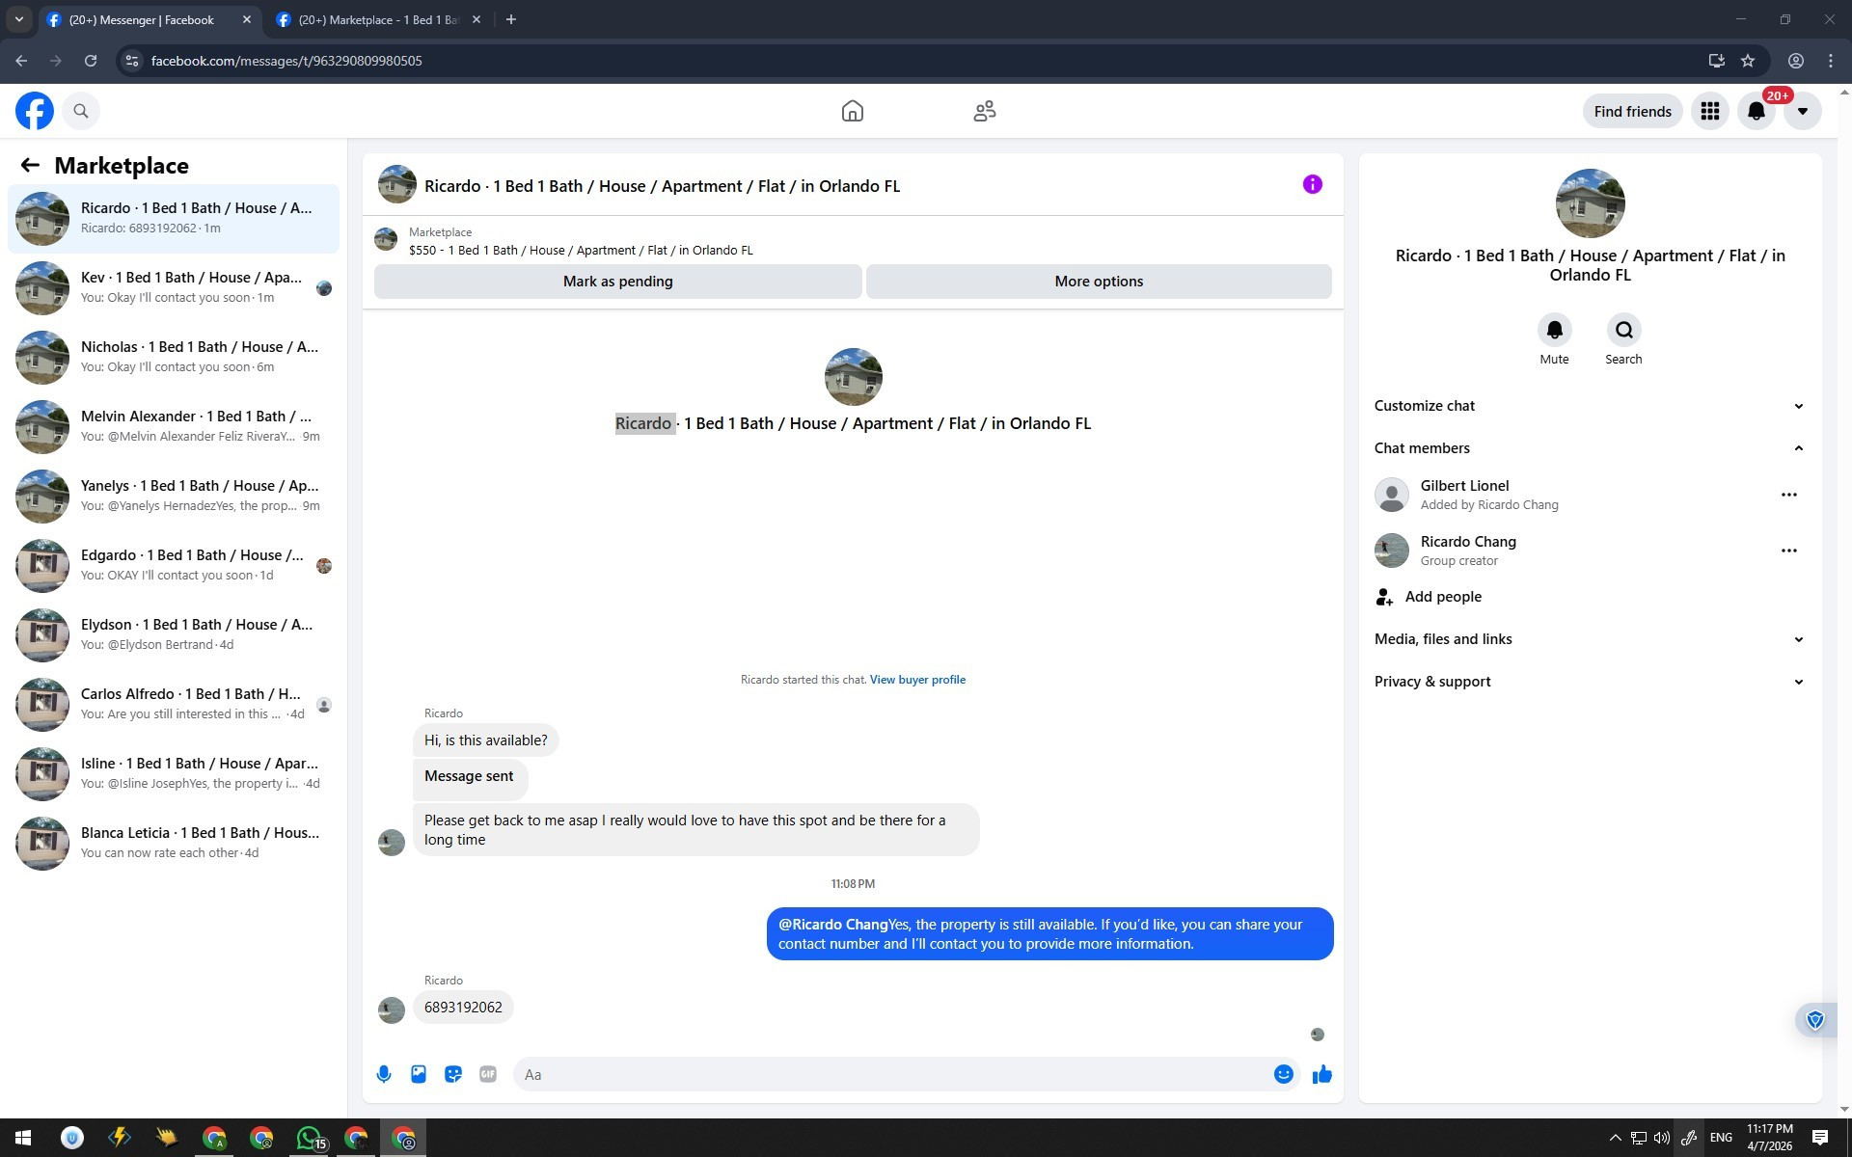Click the Mark as pending button
Viewport: 1852px width, 1157px height.
click(617, 282)
